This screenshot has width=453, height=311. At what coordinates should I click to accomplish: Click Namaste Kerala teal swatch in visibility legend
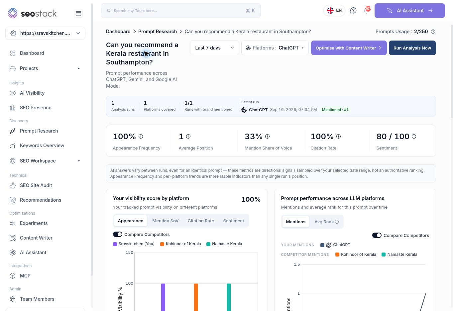pyautogui.click(x=208, y=244)
